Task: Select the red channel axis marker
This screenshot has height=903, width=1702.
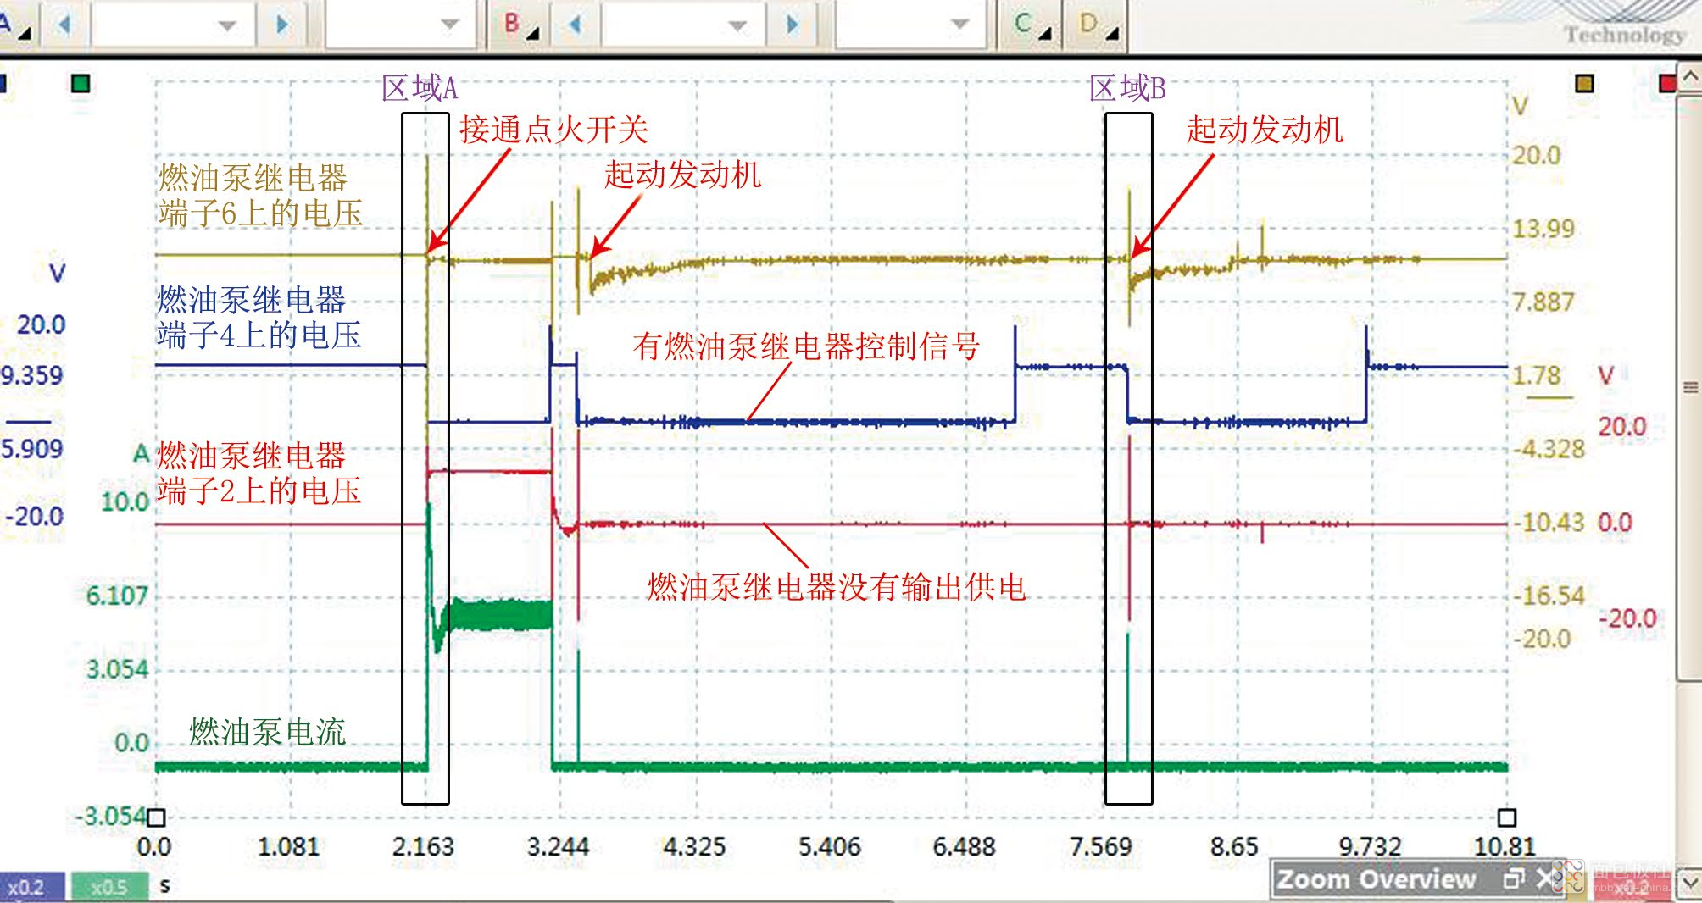Action: click(1667, 83)
